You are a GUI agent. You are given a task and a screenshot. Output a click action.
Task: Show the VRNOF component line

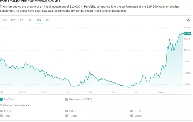tap(132, 116)
